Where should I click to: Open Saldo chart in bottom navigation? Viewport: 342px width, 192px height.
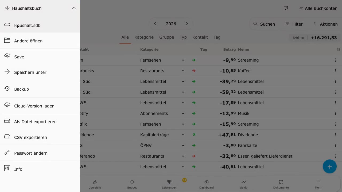[244, 184]
